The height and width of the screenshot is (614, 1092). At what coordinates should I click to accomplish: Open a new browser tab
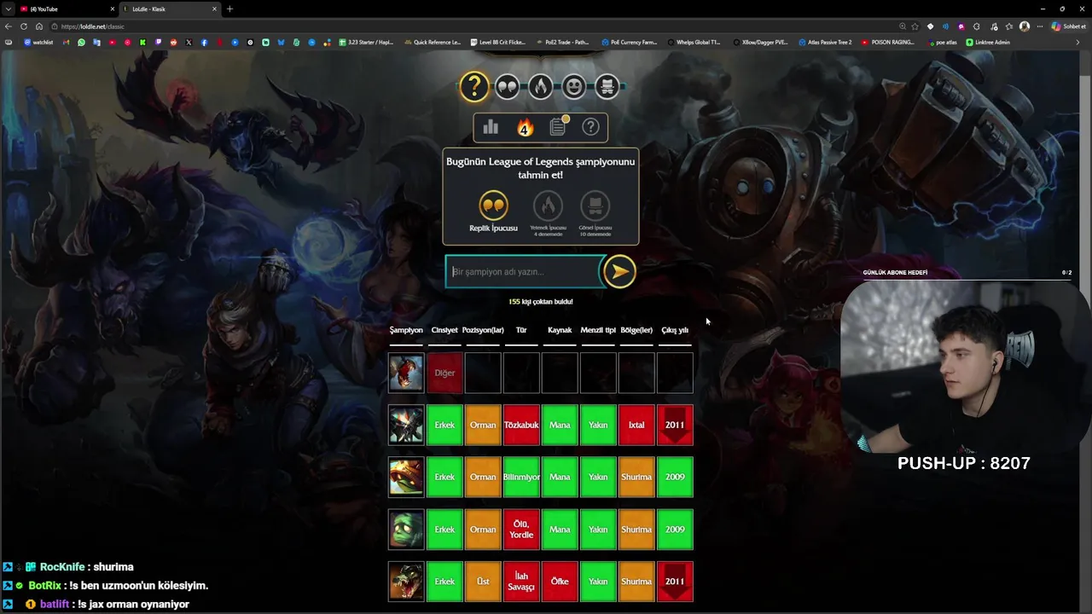[x=229, y=9]
